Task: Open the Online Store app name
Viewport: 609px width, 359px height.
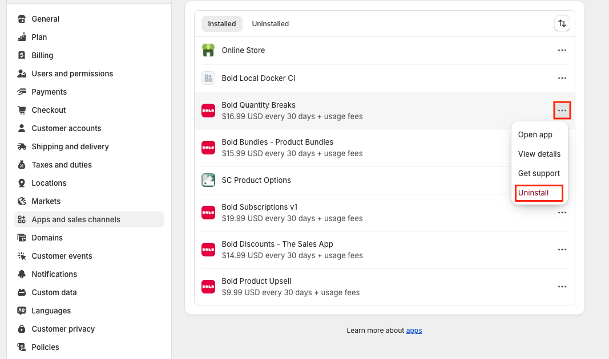Action: point(243,50)
